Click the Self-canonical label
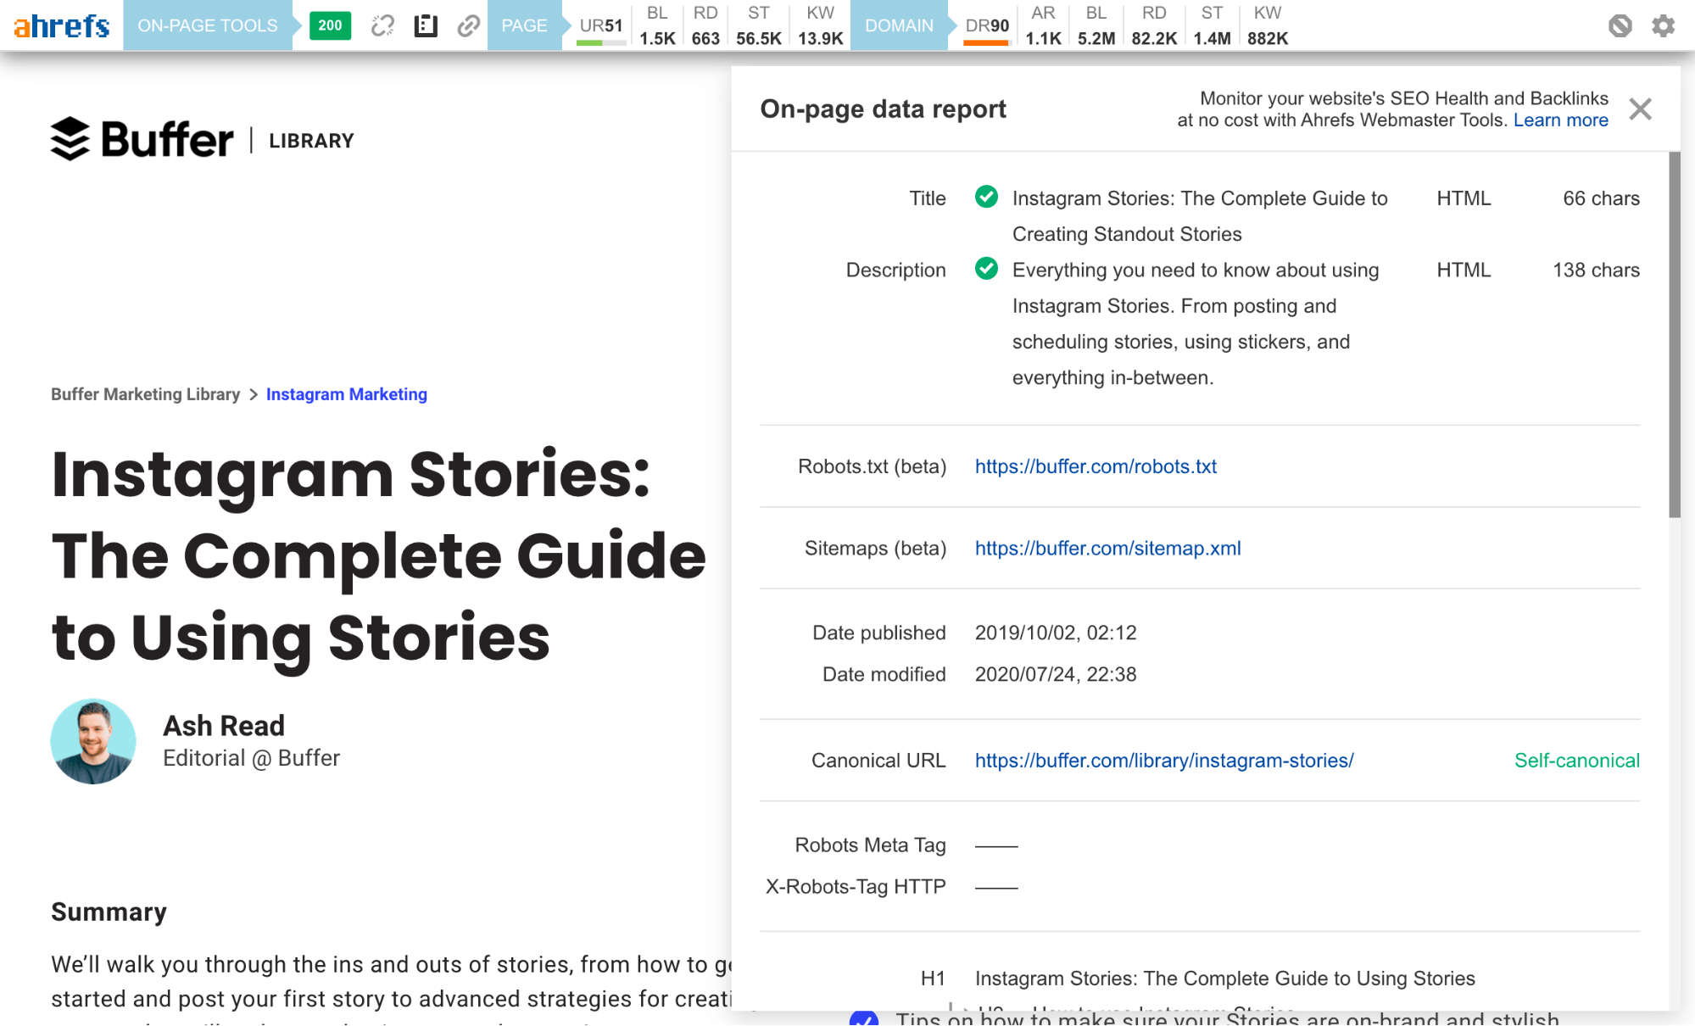 pyautogui.click(x=1577, y=761)
